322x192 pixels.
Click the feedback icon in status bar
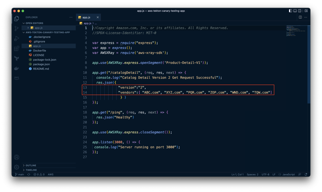tap(300, 174)
